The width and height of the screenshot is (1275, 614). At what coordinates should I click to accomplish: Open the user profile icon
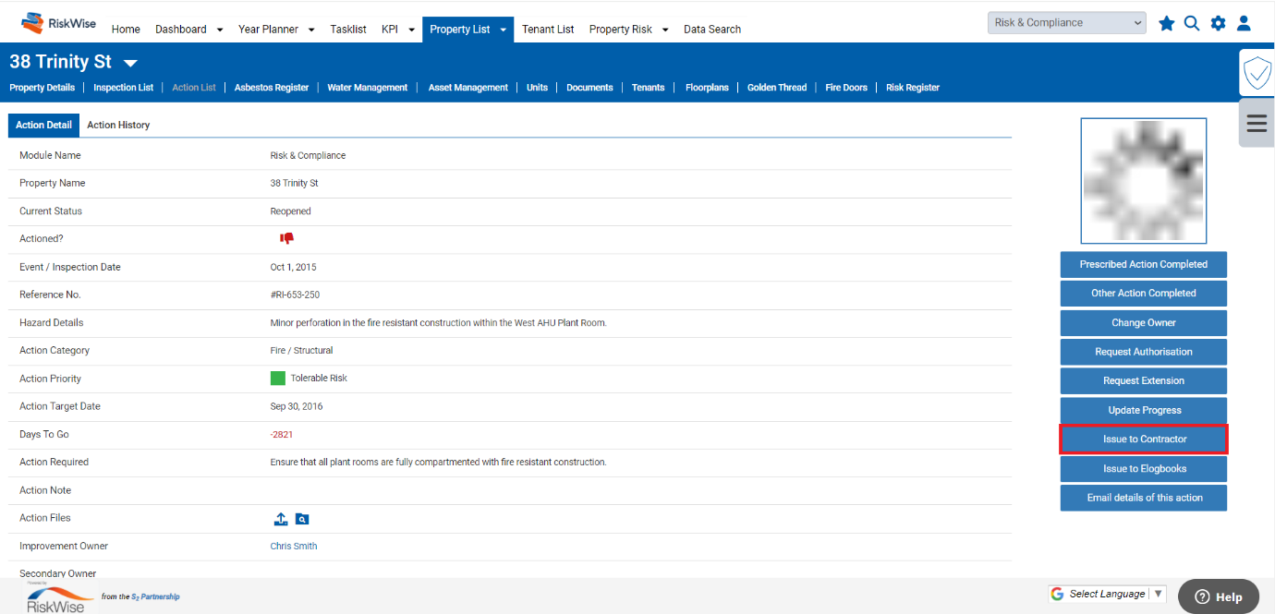(1244, 23)
